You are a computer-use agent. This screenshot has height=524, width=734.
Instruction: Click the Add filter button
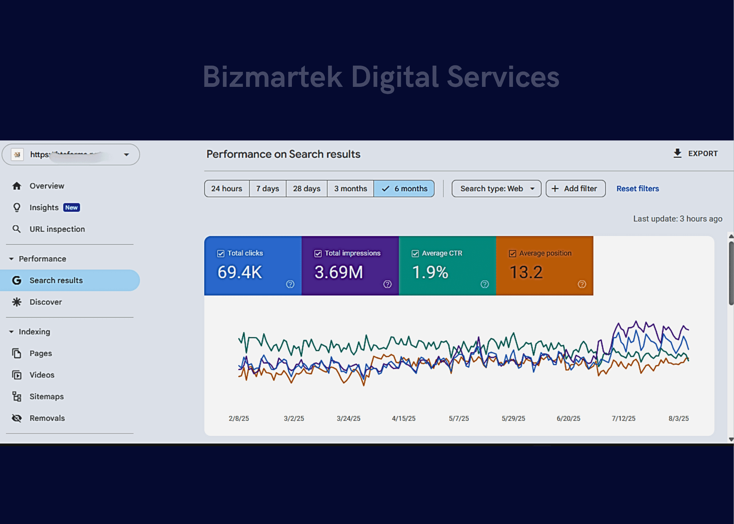tap(575, 189)
